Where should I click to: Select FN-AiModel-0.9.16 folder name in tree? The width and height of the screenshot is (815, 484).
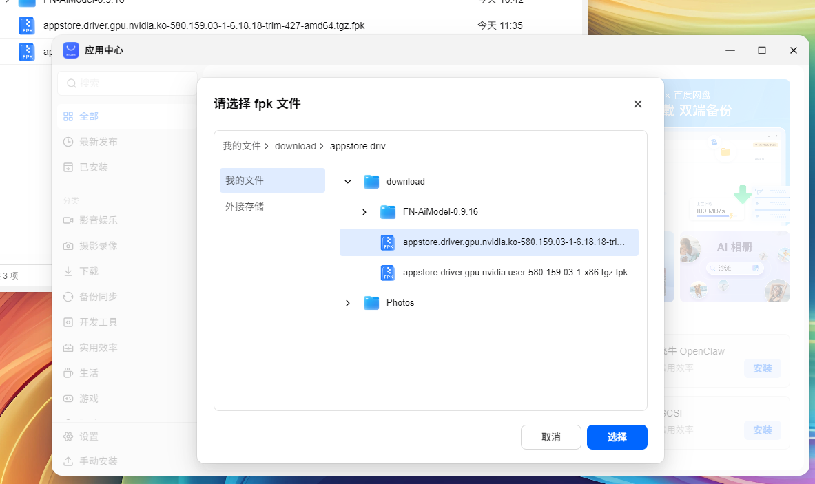440,212
